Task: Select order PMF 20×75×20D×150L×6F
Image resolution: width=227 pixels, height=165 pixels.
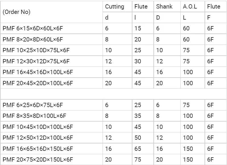Action: click(38, 160)
